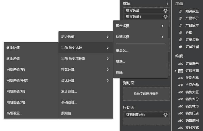This screenshot has width=203, height=131.
Task: Click the # icon beside 产品单价
Action: click(180, 18)
